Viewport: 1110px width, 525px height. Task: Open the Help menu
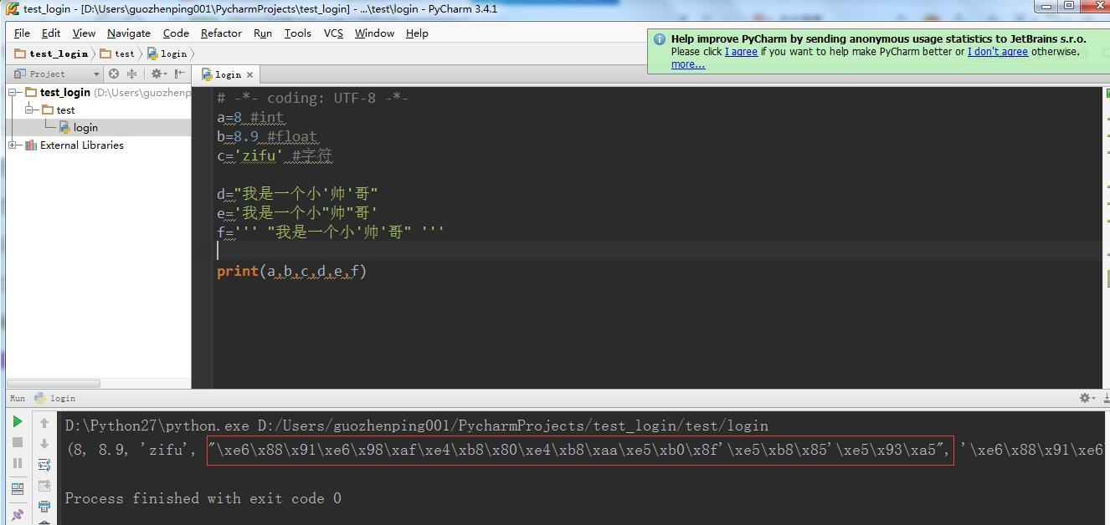pos(417,33)
